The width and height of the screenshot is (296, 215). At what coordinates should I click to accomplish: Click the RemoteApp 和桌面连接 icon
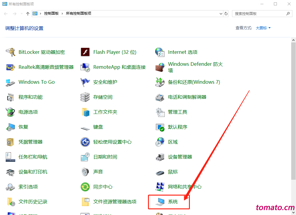coord(85,67)
